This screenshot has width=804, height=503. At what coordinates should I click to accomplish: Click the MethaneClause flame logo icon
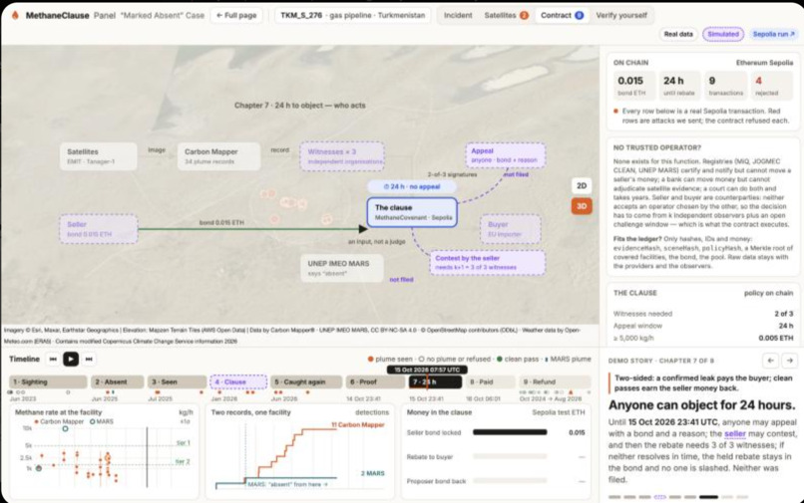[15, 15]
